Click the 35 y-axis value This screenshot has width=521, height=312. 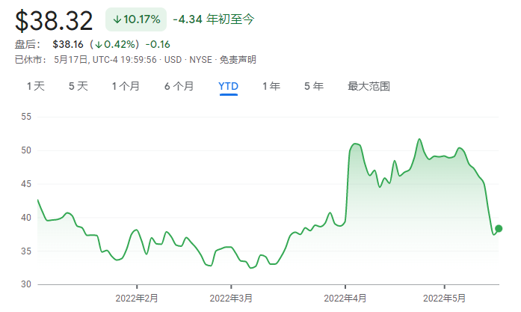pos(26,251)
